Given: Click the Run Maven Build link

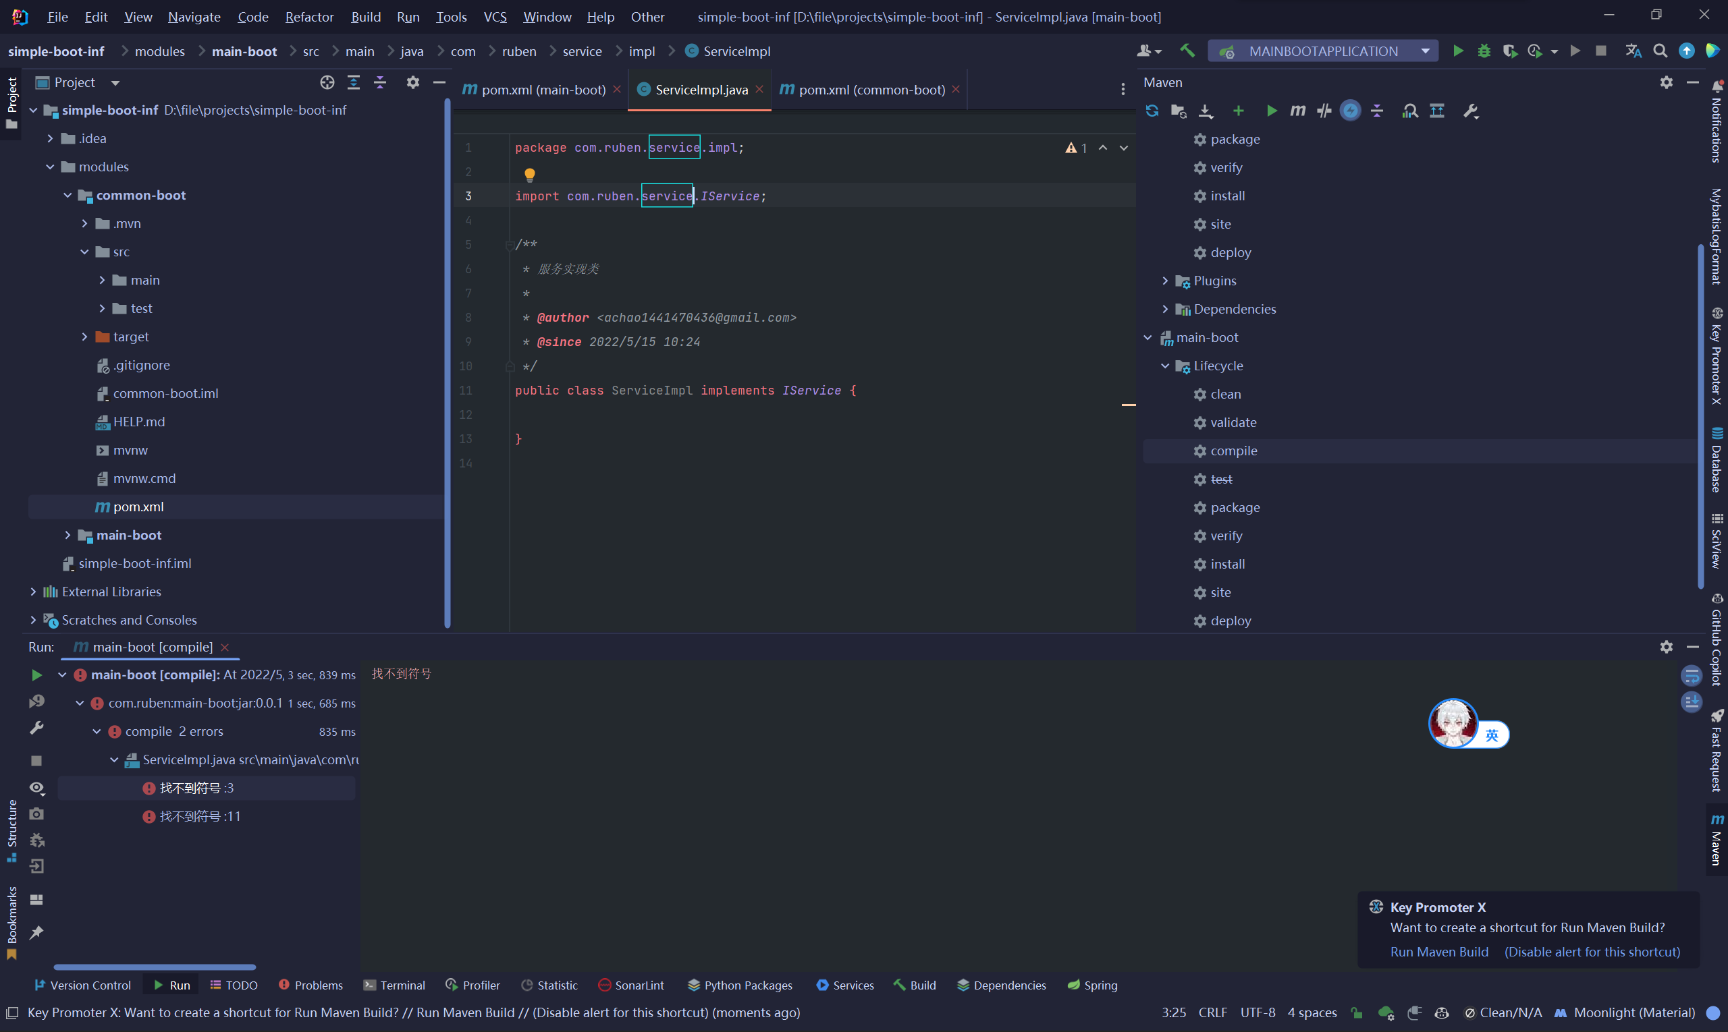Looking at the screenshot, I should 1438,951.
